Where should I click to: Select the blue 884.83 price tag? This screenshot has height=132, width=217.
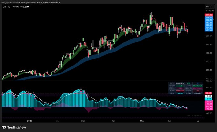tap(209, 28)
